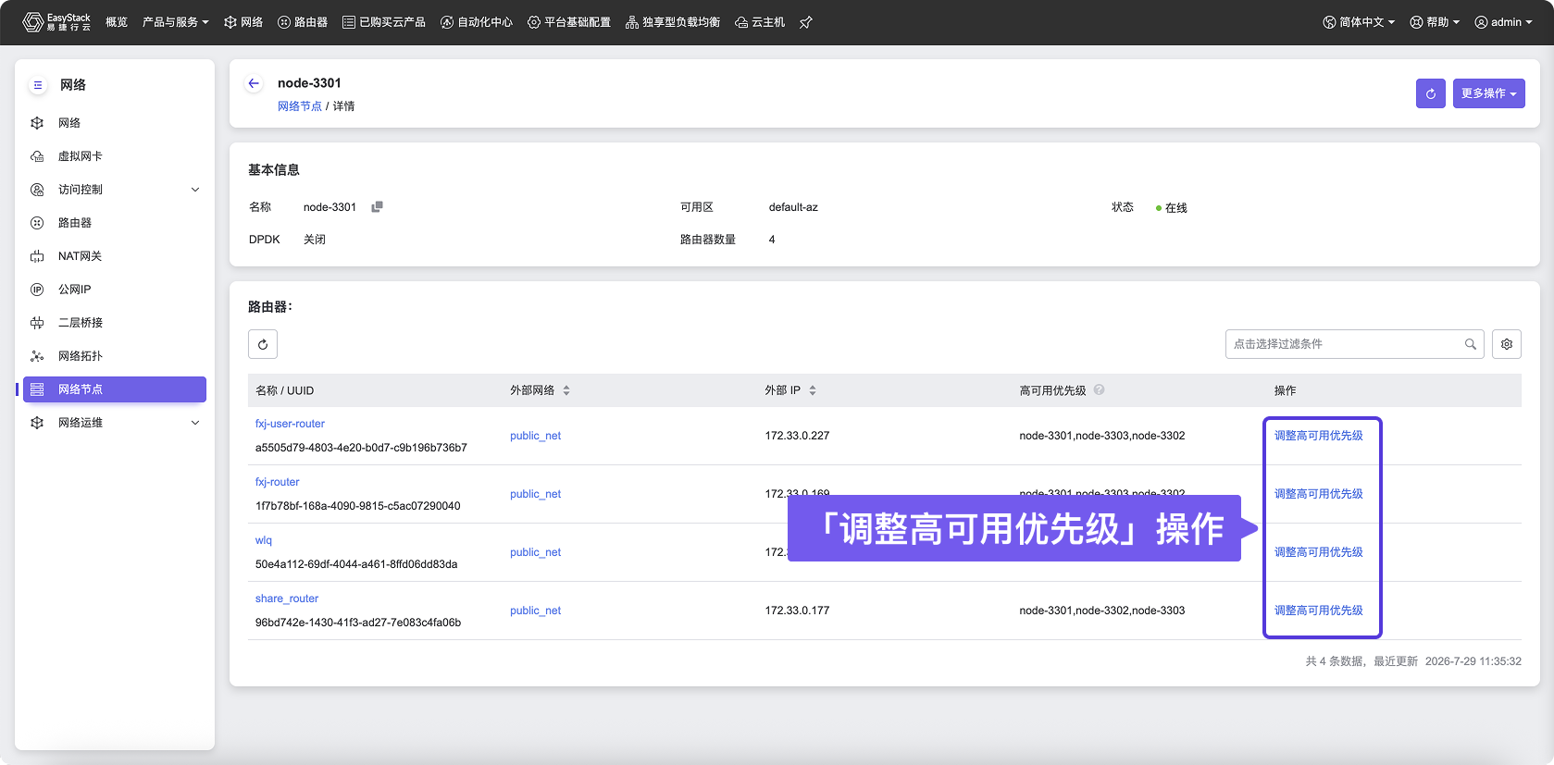Screen dimensions: 1554x765
Task: Open the 简体中文 language dropdown
Action: 1359,22
